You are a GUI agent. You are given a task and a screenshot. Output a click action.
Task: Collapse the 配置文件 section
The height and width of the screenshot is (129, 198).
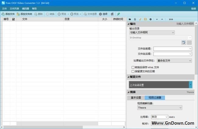[x=129, y=77]
